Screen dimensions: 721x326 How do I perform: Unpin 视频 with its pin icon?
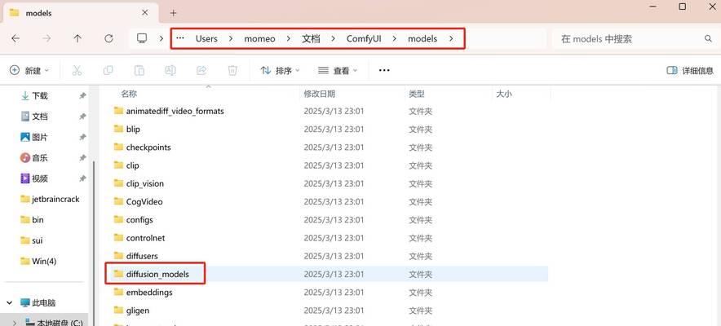82,178
